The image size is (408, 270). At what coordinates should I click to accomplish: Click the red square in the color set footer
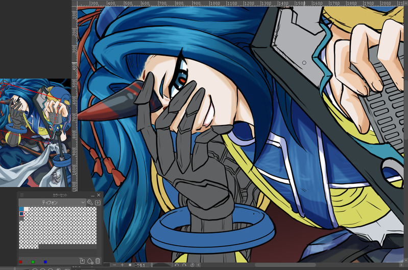pyautogui.click(x=20, y=262)
